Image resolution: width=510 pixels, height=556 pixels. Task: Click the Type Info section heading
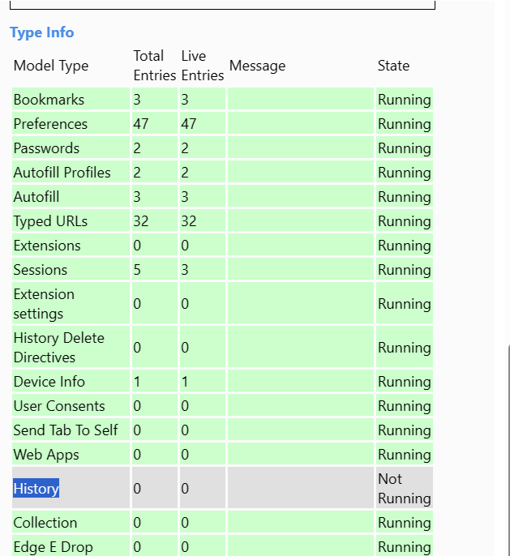tap(41, 32)
